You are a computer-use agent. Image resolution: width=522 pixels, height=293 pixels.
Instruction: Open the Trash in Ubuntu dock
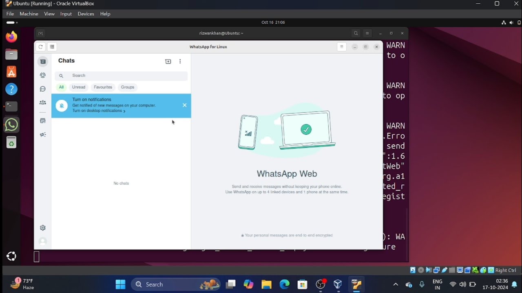[x=11, y=142]
